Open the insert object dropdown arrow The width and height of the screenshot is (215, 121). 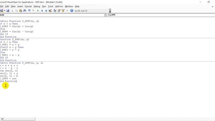[5, 10]
